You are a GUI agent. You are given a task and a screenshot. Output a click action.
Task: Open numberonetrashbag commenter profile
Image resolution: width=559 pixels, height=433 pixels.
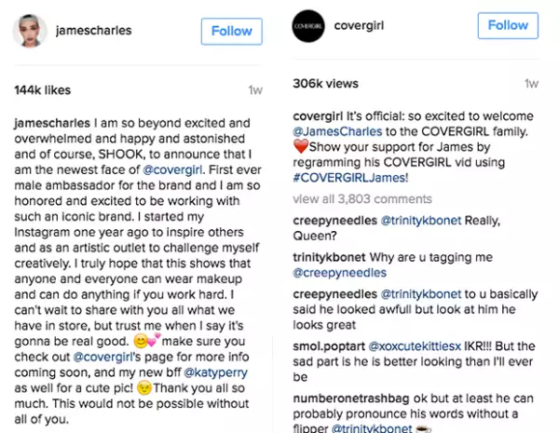352,397
